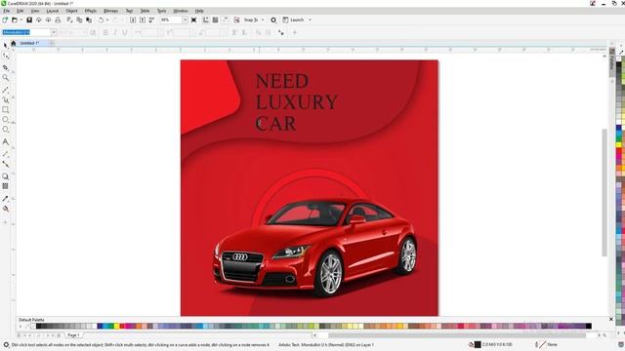The image size is (625, 351).
Task: Click the NEED LUXURY CAR text object
Action: (x=296, y=102)
